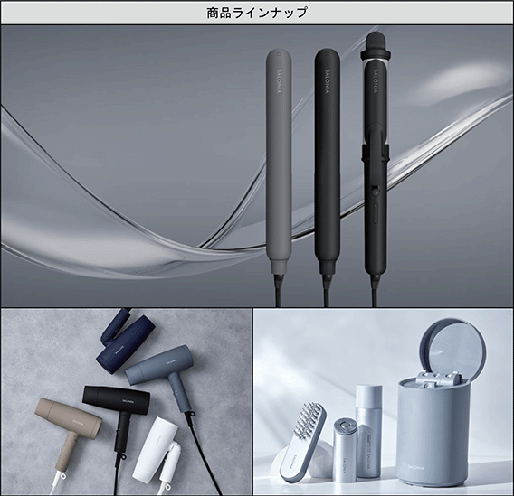Open the hair dryer lineup image
Screen dimensions: 514x496
[127, 402]
